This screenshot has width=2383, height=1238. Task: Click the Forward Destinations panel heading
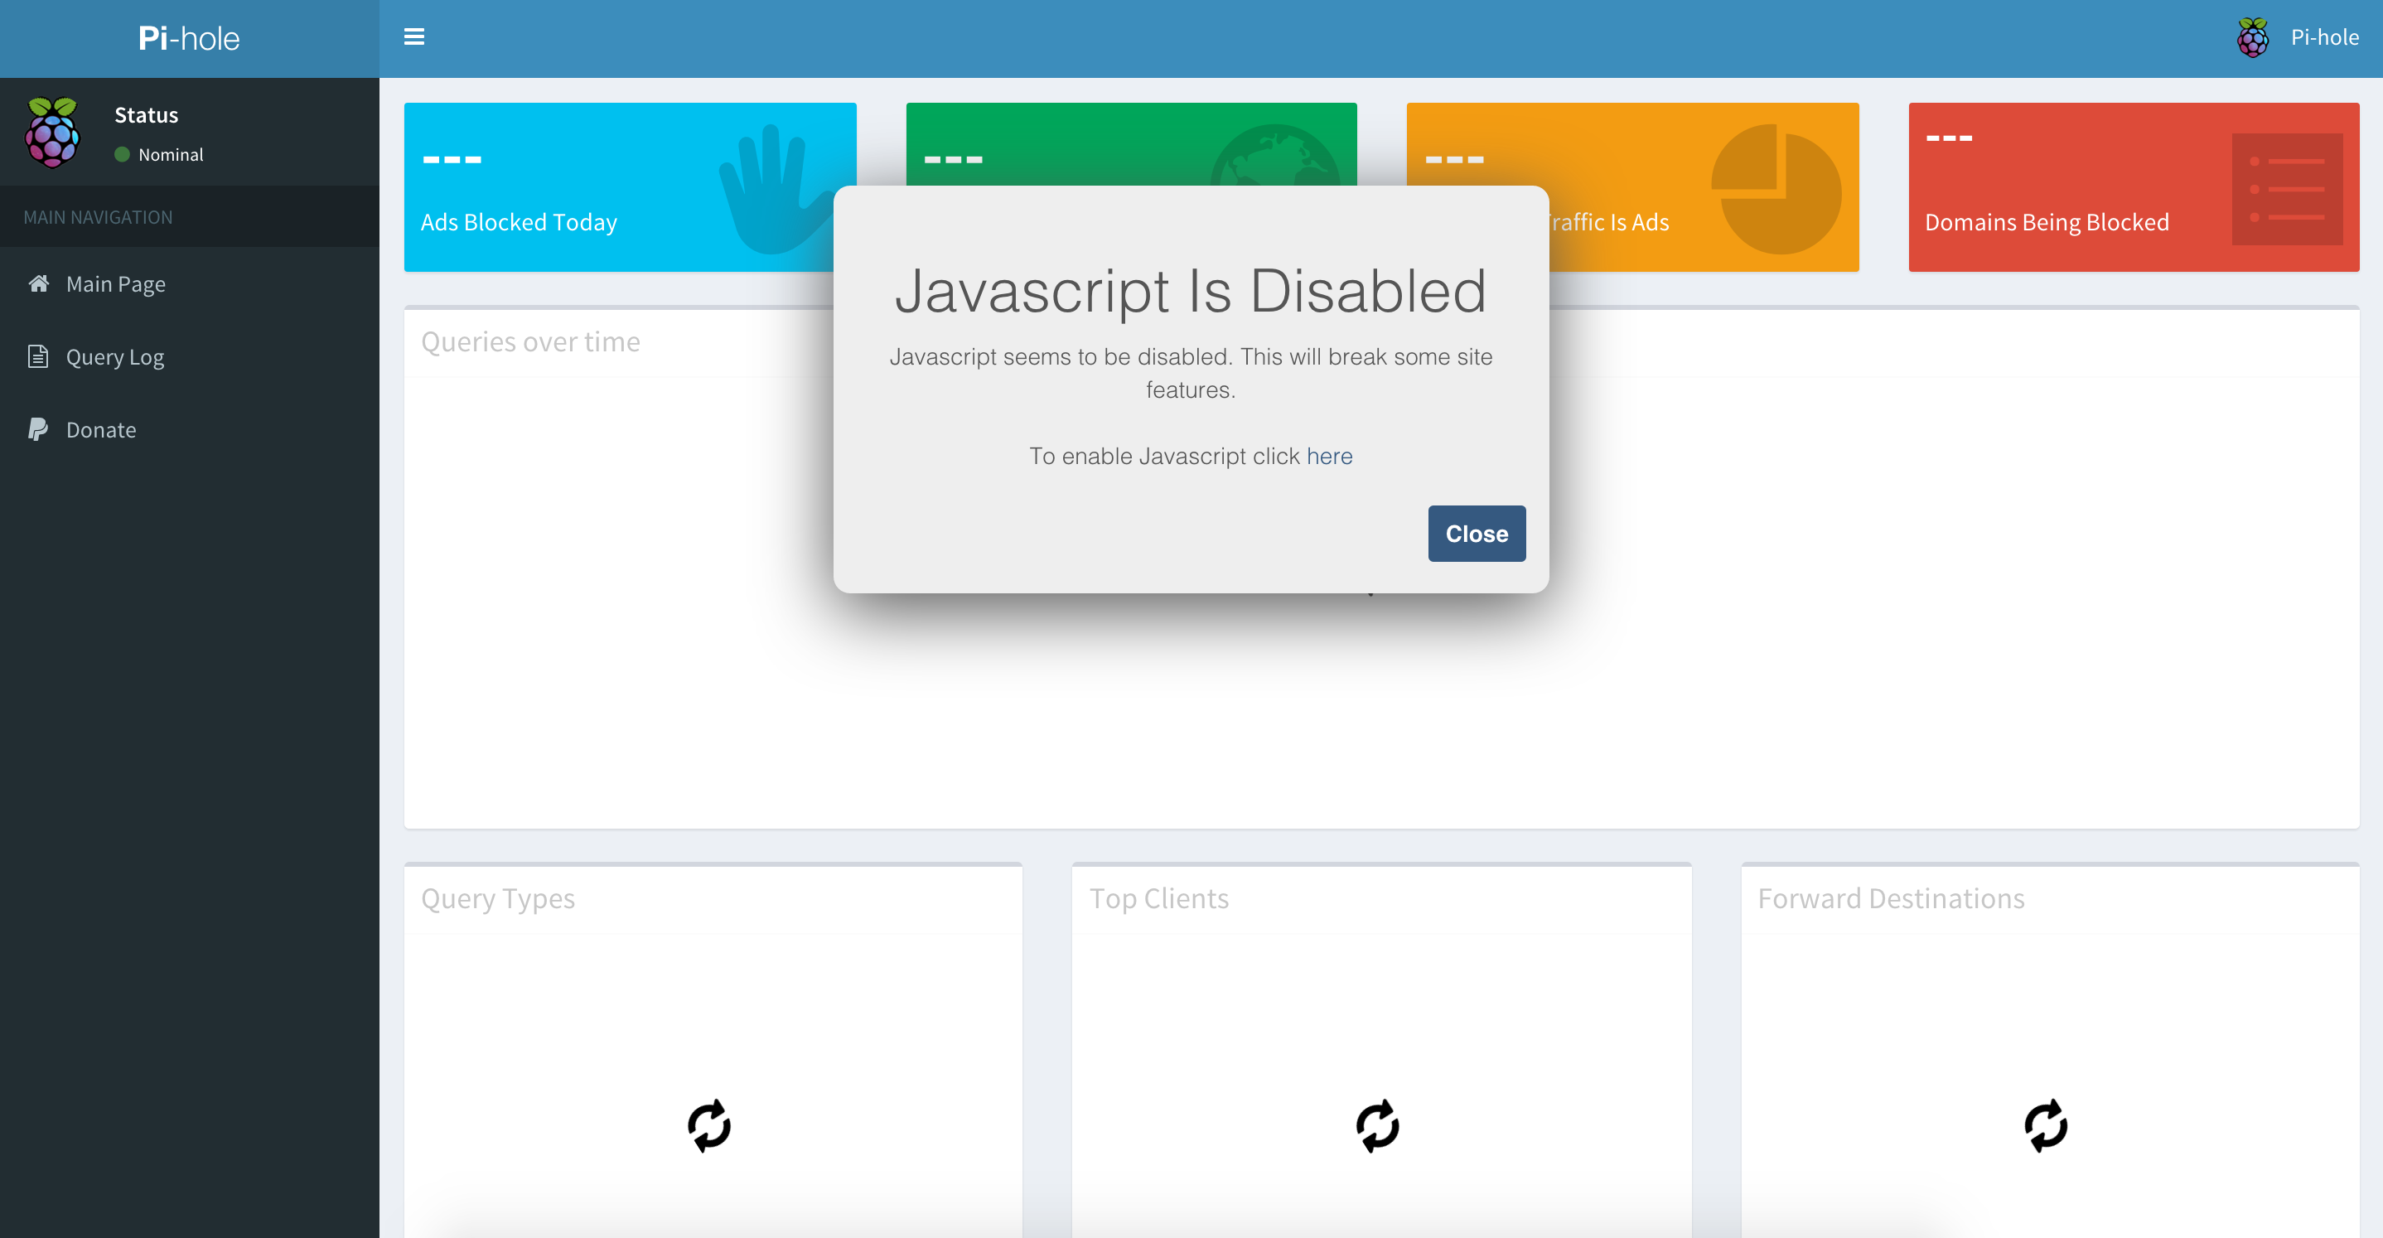1891,898
